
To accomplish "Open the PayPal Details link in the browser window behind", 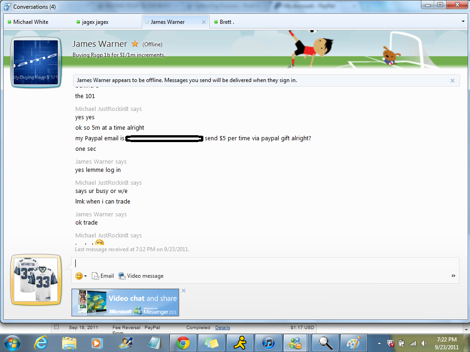I will 223,328.
